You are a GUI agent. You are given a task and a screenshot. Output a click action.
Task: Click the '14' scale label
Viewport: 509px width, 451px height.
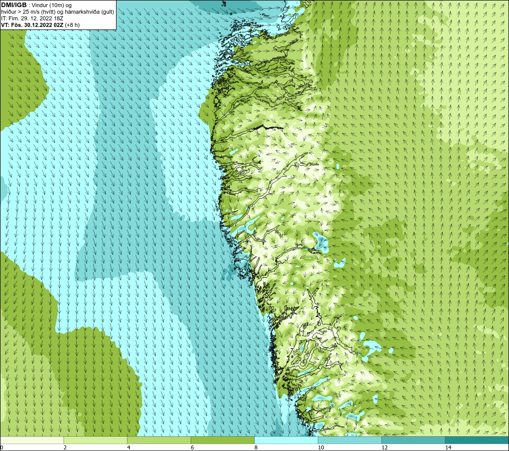(x=448, y=448)
